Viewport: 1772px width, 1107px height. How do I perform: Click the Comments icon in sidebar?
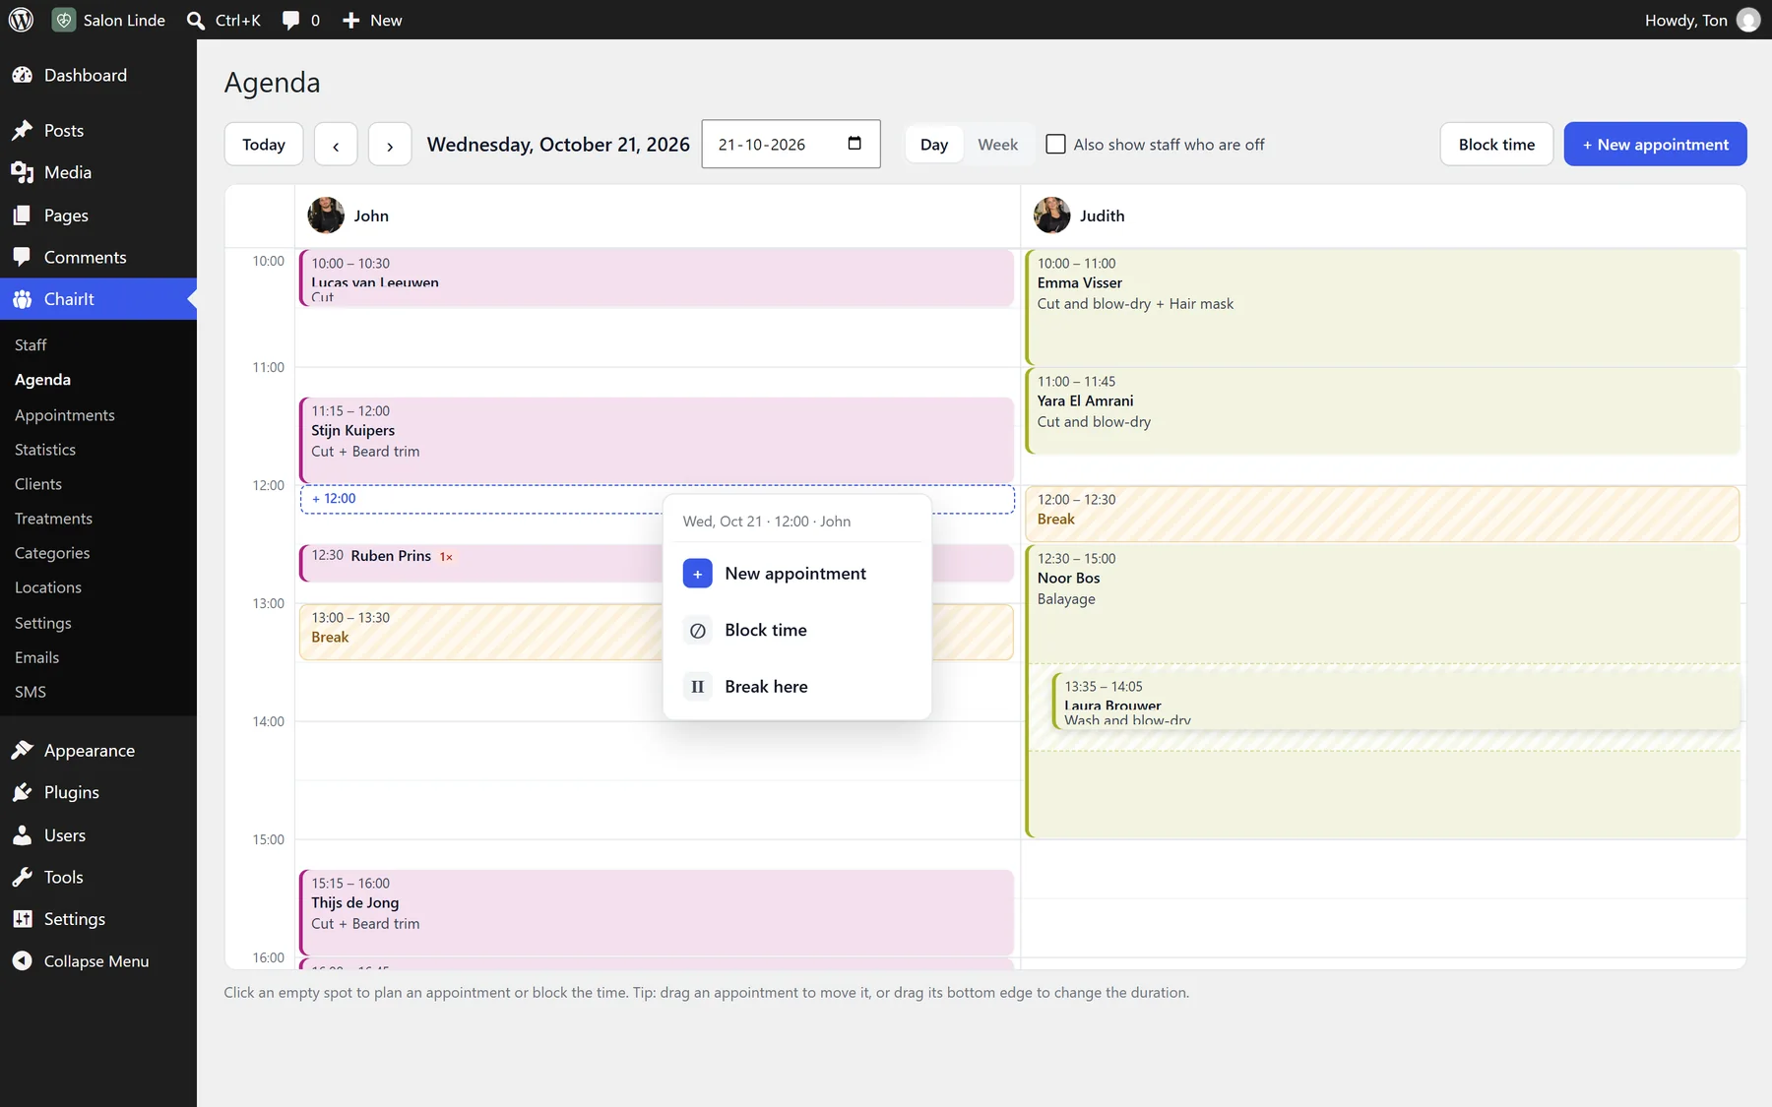23,257
